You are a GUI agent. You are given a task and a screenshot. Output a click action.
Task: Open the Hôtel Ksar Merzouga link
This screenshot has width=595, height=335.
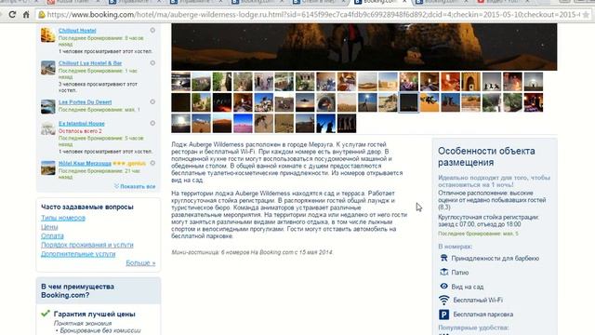85,164
